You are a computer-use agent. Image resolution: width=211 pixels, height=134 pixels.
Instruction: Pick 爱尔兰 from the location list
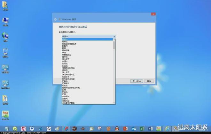coord(87,57)
